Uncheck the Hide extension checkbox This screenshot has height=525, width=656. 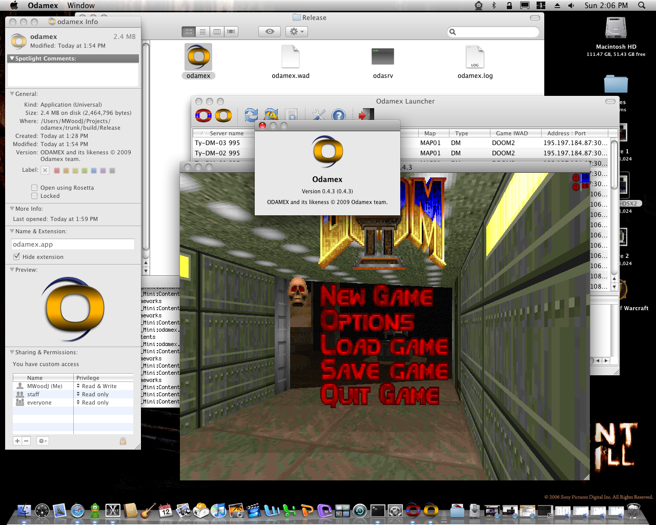(x=17, y=257)
